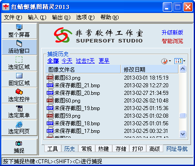Viewport: 195px width, 166px height.
Task: Select the file 截图60.png
Action: pos(67,101)
